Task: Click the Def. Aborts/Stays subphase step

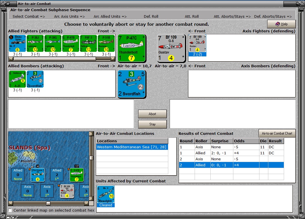Action: coord(273,17)
